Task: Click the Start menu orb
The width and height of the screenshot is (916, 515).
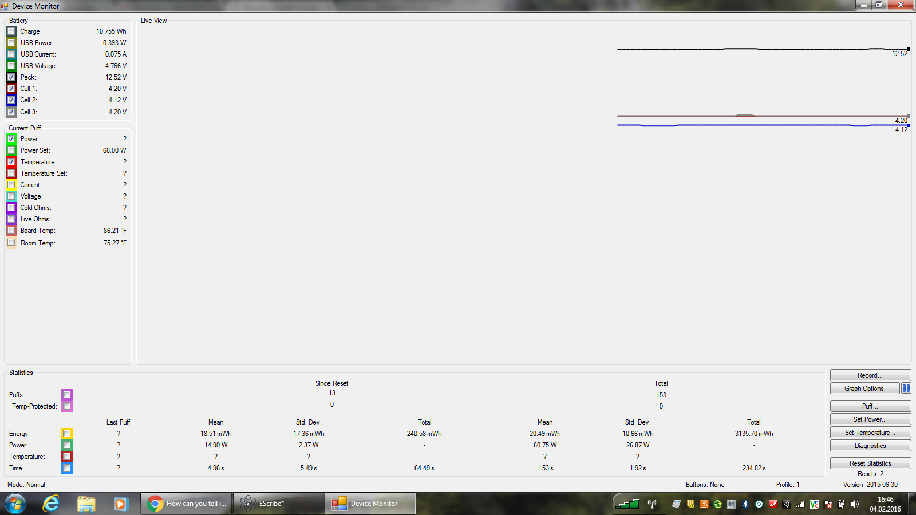Action: pos(15,504)
